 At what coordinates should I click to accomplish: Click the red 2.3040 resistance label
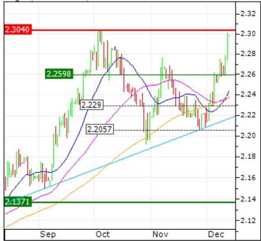pyautogui.click(x=18, y=30)
